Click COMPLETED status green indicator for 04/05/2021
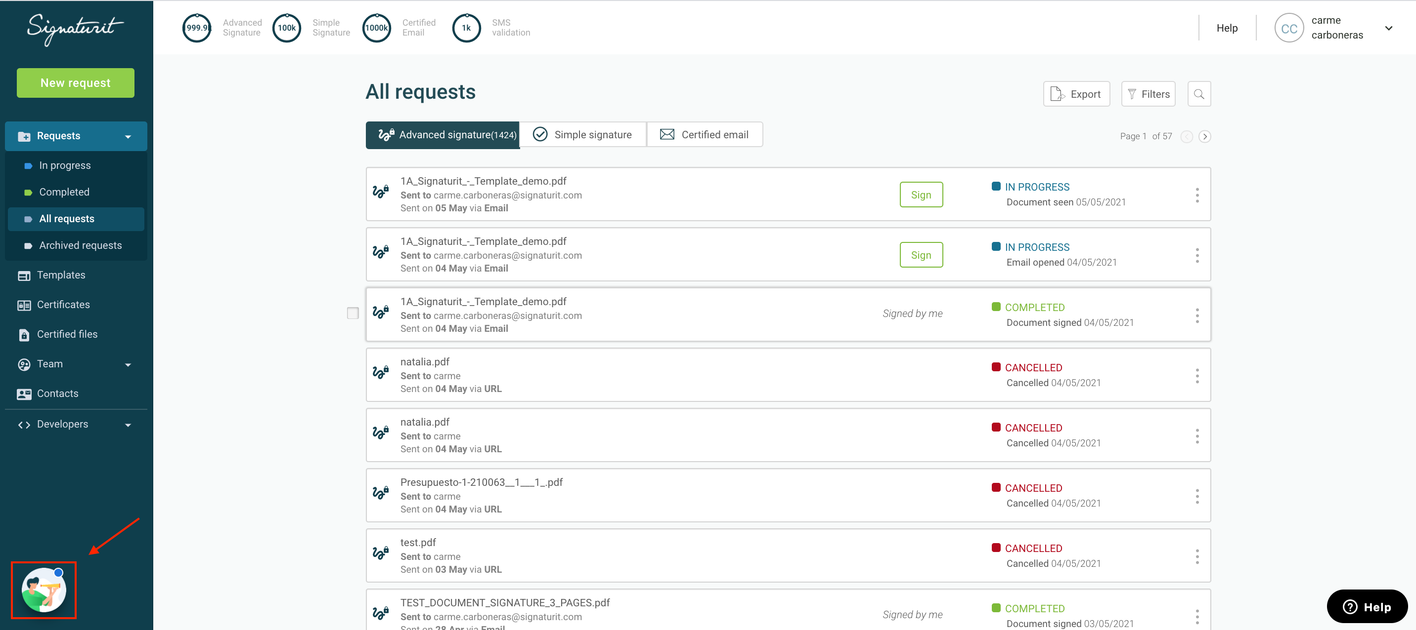This screenshot has width=1416, height=630. click(x=995, y=307)
